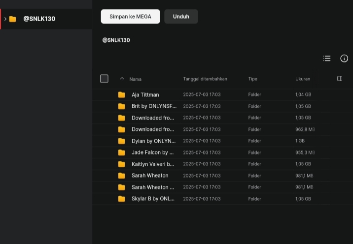Click the folder icon of the Sarah Wheaton ... row

pyautogui.click(x=122, y=187)
